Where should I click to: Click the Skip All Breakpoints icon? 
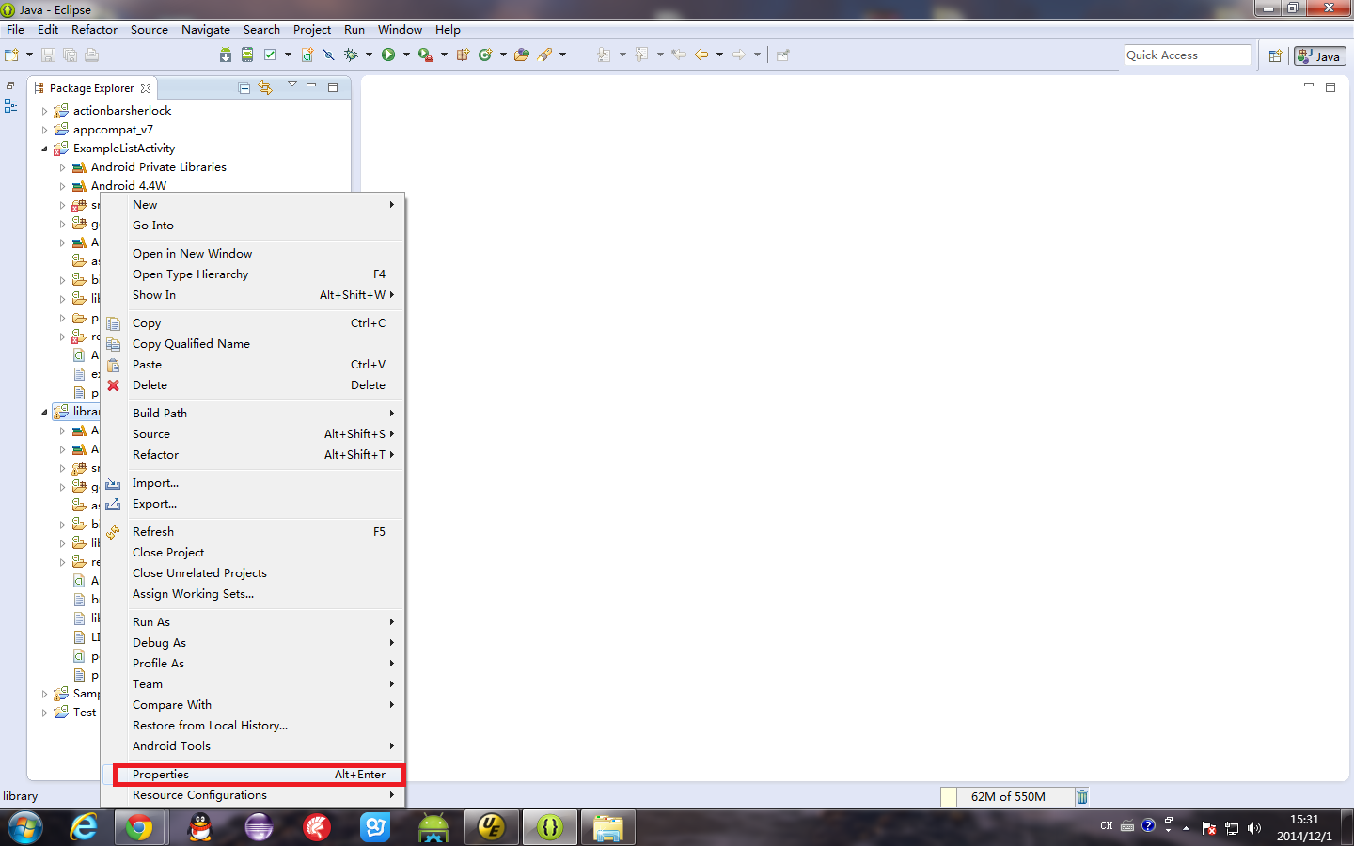pos(328,55)
